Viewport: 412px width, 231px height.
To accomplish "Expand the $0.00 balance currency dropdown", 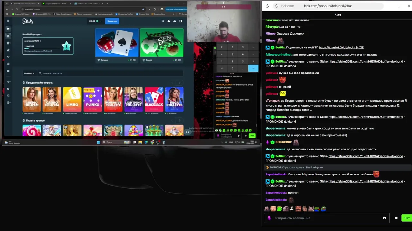I will point(95,21).
